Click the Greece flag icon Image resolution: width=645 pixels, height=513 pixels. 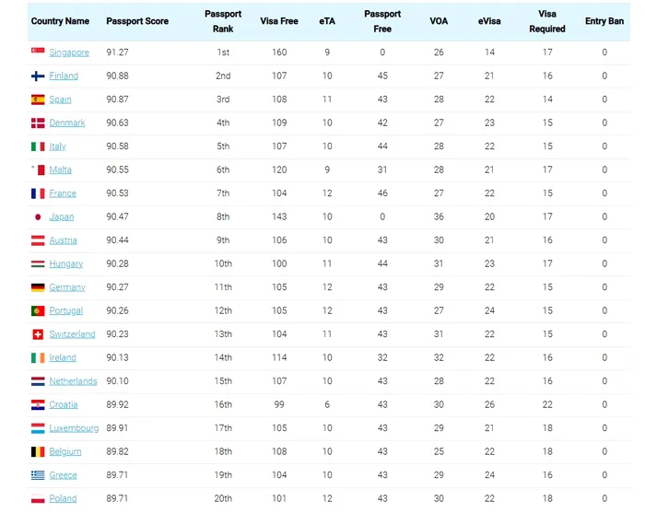[x=38, y=475]
